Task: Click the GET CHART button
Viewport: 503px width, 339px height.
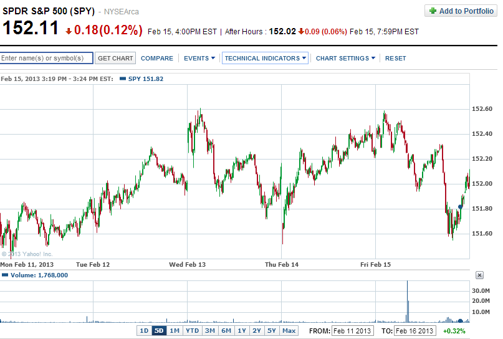Action: pyautogui.click(x=115, y=58)
